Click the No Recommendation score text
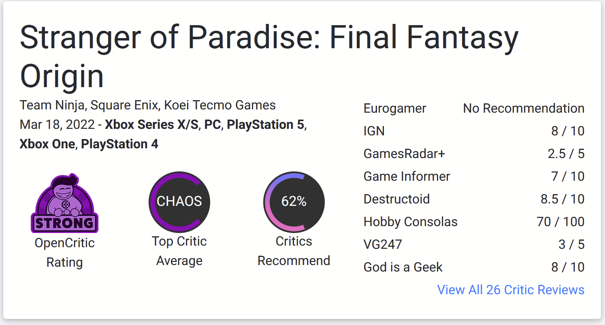The width and height of the screenshot is (605, 325). pyautogui.click(x=524, y=109)
